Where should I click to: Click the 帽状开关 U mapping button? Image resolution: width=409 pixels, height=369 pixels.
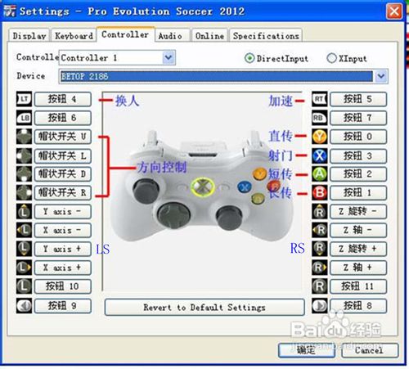[63, 137]
